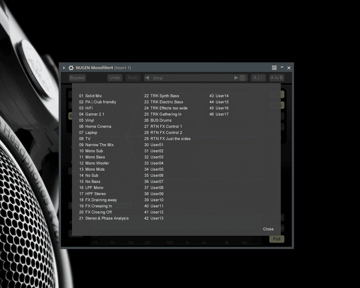The width and height of the screenshot is (360, 288).
Task: Pick 19 FX Creeping In preset
Action: (x=95, y=206)
